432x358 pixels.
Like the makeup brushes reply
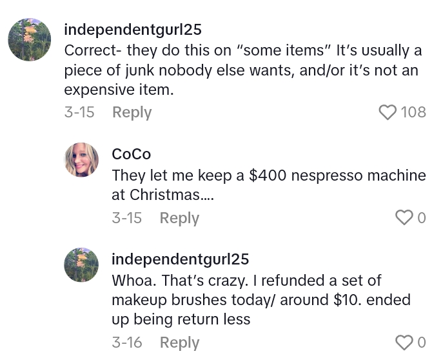point(404,342)
